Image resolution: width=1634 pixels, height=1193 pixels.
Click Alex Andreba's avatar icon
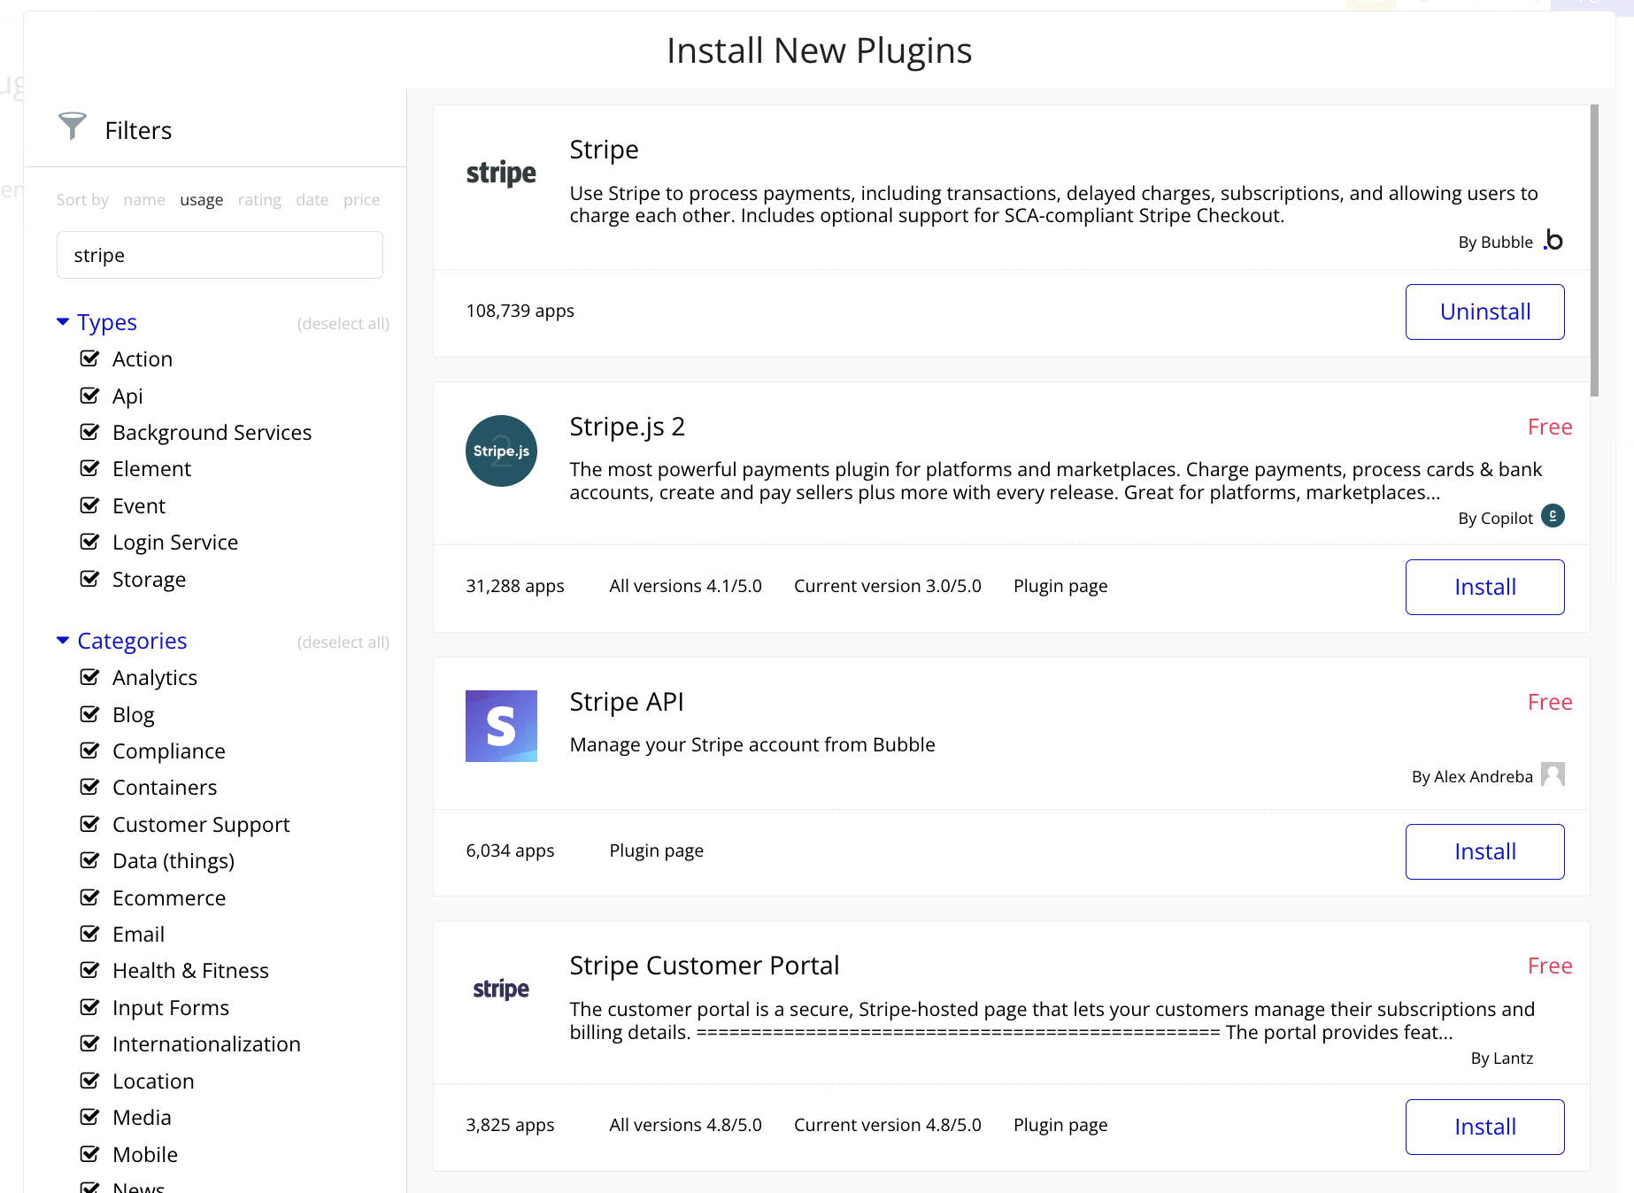click(1553, 774)
